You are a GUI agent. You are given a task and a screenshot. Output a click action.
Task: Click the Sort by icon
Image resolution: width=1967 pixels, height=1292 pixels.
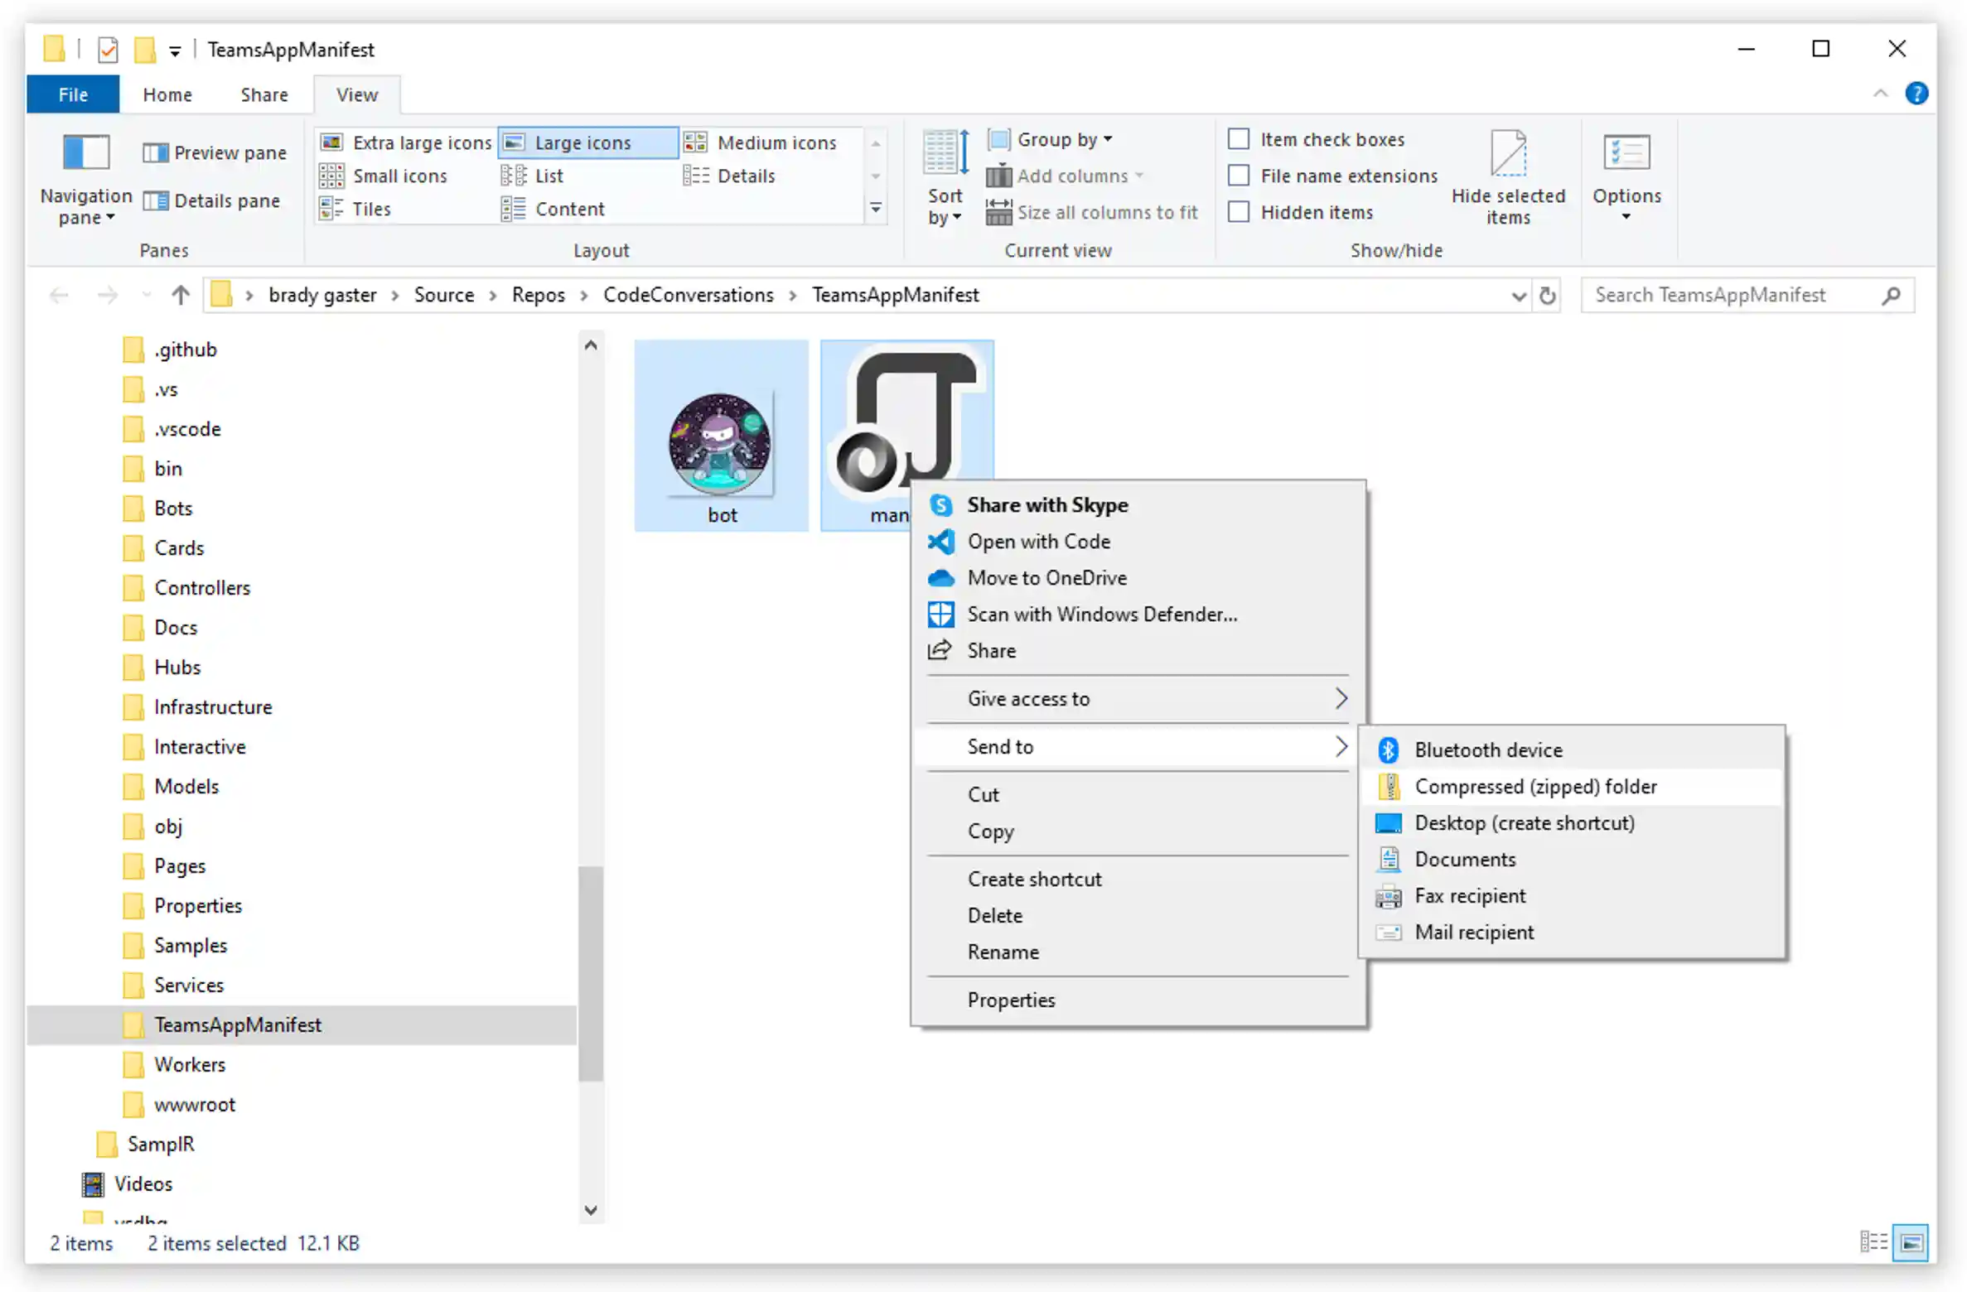coord(945,153)
